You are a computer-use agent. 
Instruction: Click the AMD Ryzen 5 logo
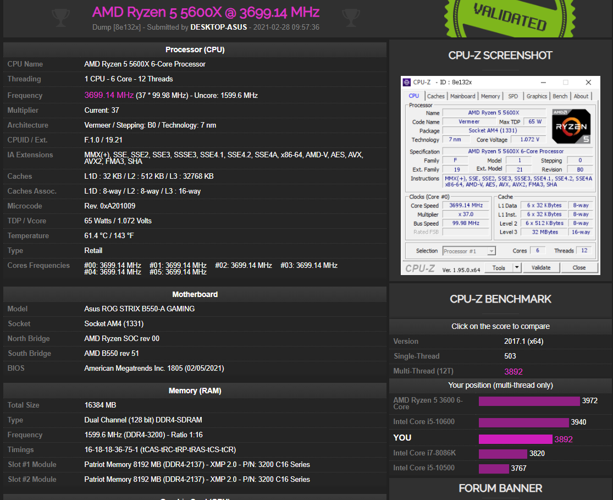click(x=571, y=126)
